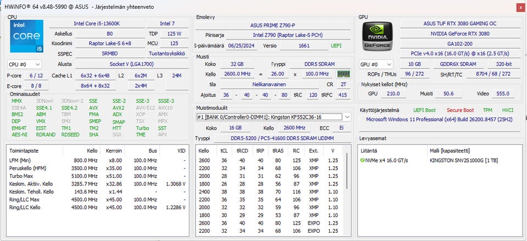The height and width of the screenshot is (241, 527).
Task: Click the Secure Boot status label
Action: click(x=461, y=110)
